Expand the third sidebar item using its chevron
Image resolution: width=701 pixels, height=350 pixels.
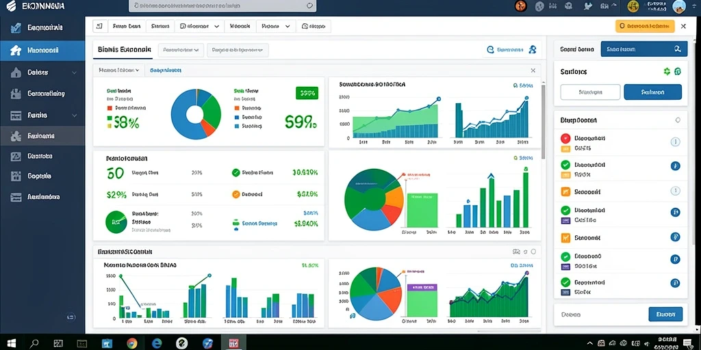pyautogui.click(x=74, y=72)
